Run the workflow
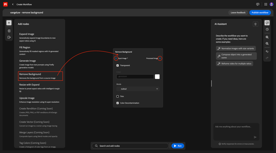 point(178,146)
